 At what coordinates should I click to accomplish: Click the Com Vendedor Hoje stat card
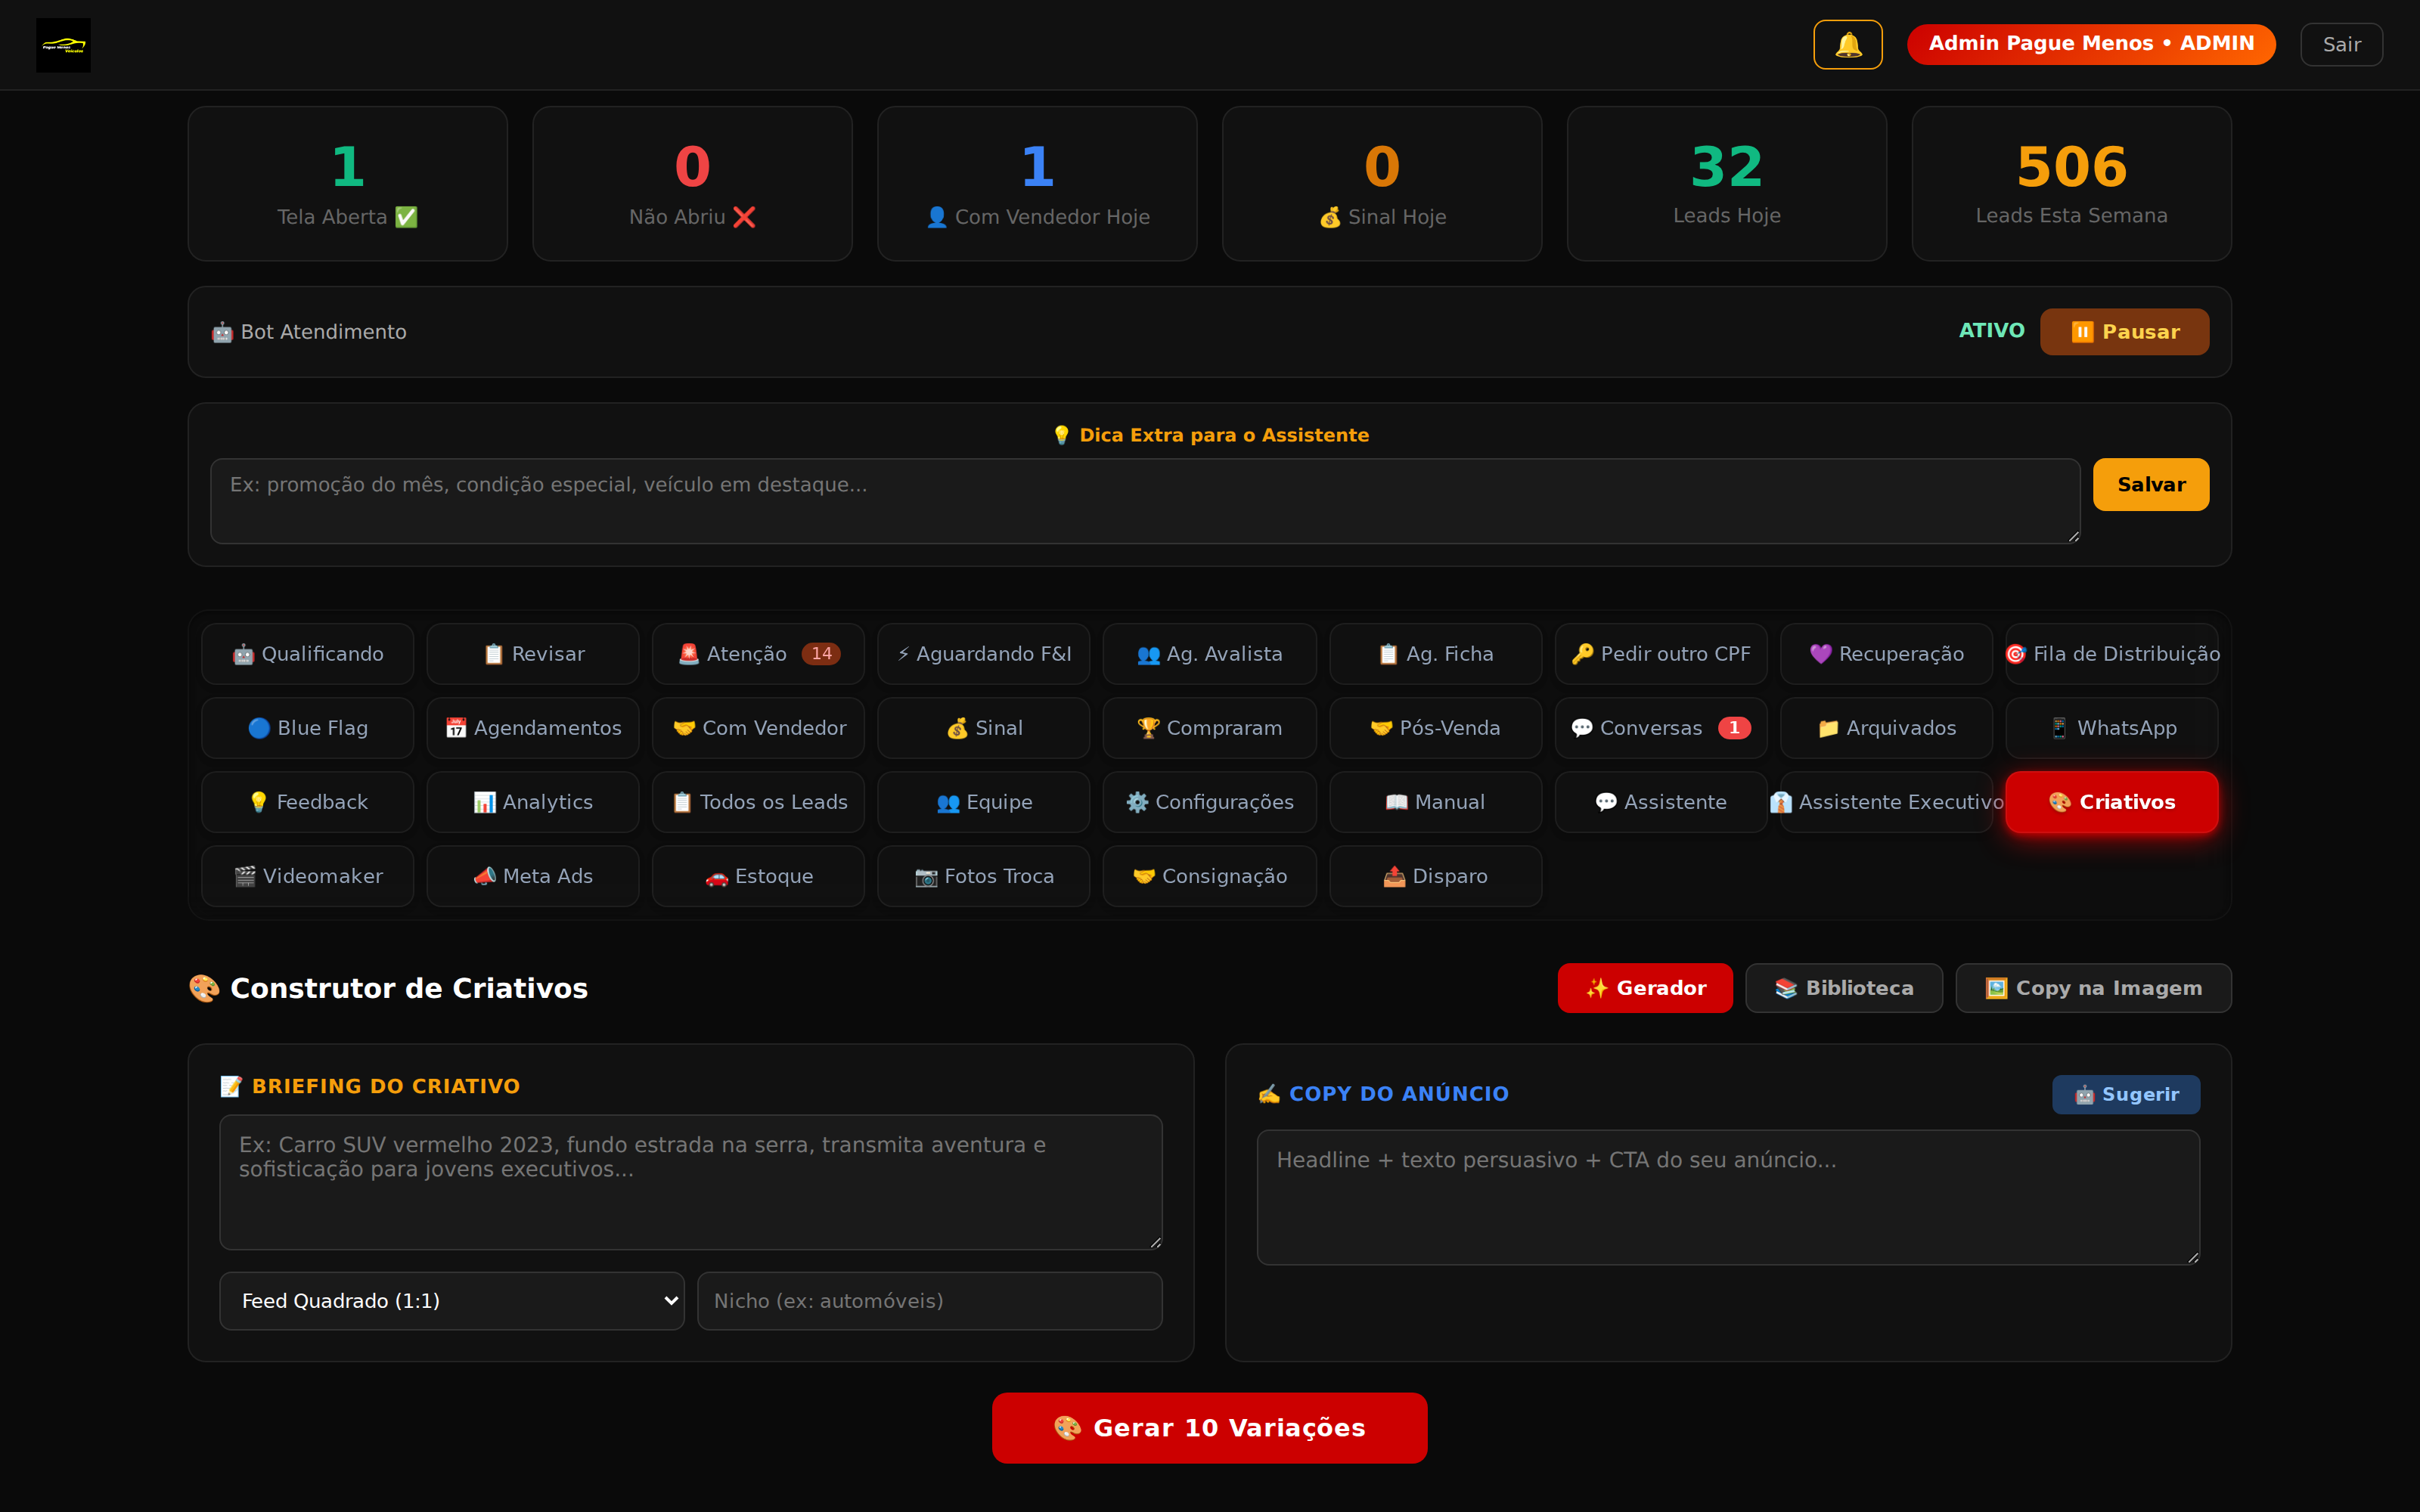click(x=1037, y=184)
